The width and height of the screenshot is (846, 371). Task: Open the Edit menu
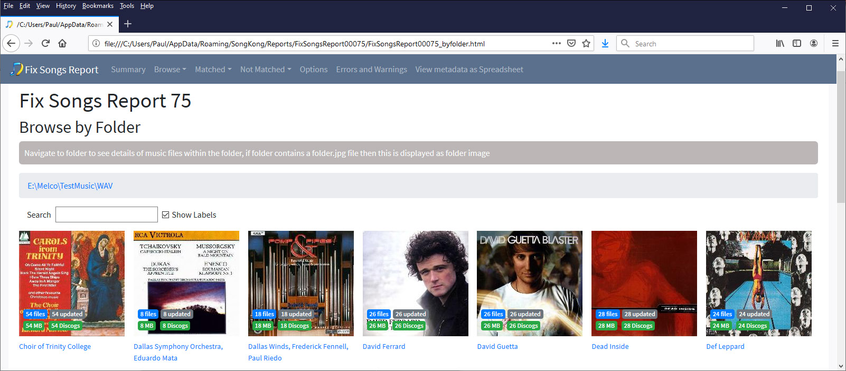25,6
